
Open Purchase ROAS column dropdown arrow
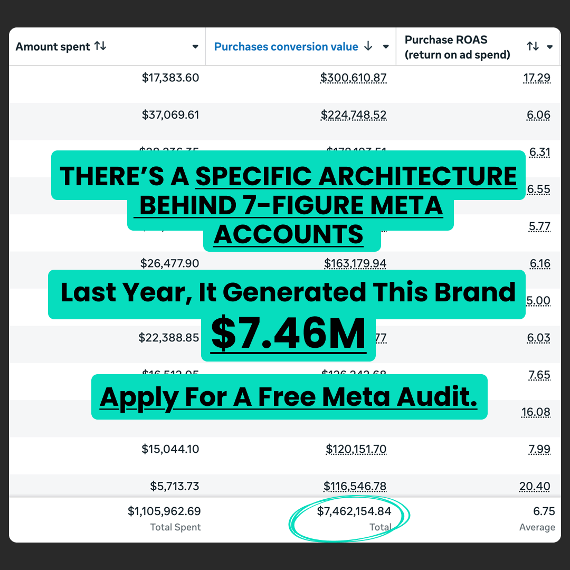pyautogui.click(x=550, y=46)
